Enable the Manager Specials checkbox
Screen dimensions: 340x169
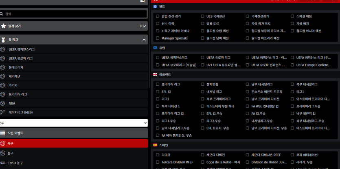[x=158, y=38]
